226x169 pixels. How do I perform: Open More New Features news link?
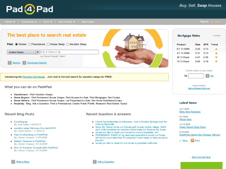[190, 112]
